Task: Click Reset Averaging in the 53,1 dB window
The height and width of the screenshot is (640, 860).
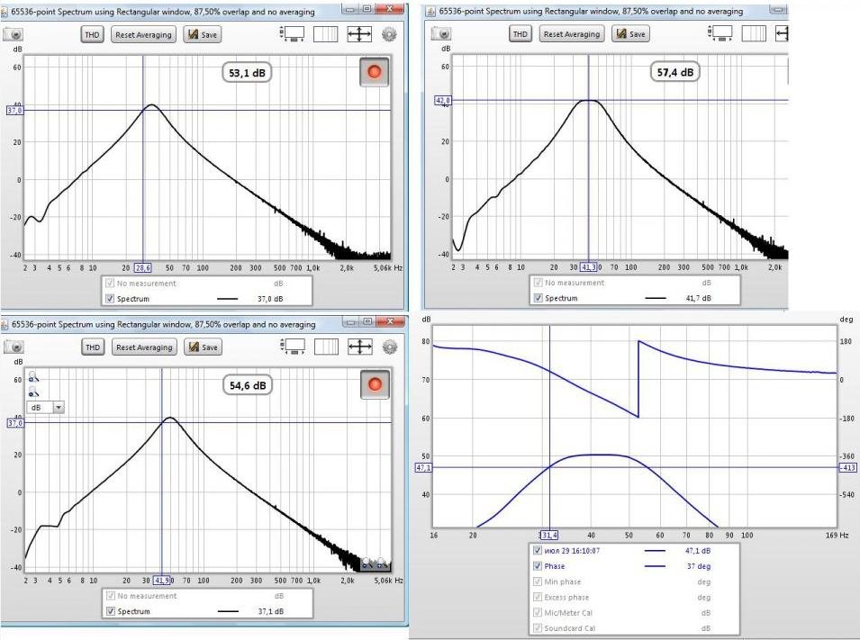Action: click(x=144, y=34)
